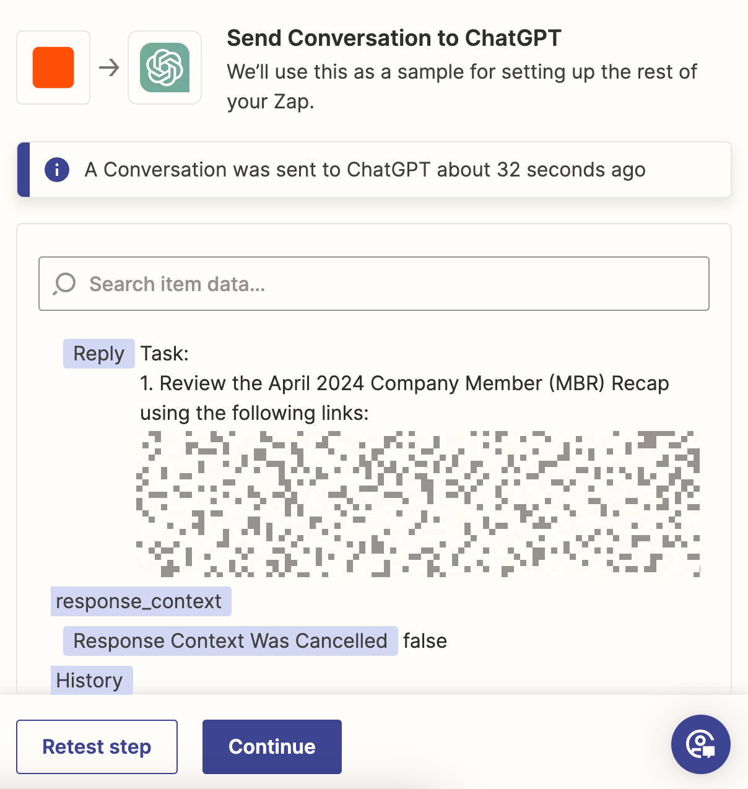
Task: Click the April 2024 MBR Recap line
Action: [x=405, y=398]
